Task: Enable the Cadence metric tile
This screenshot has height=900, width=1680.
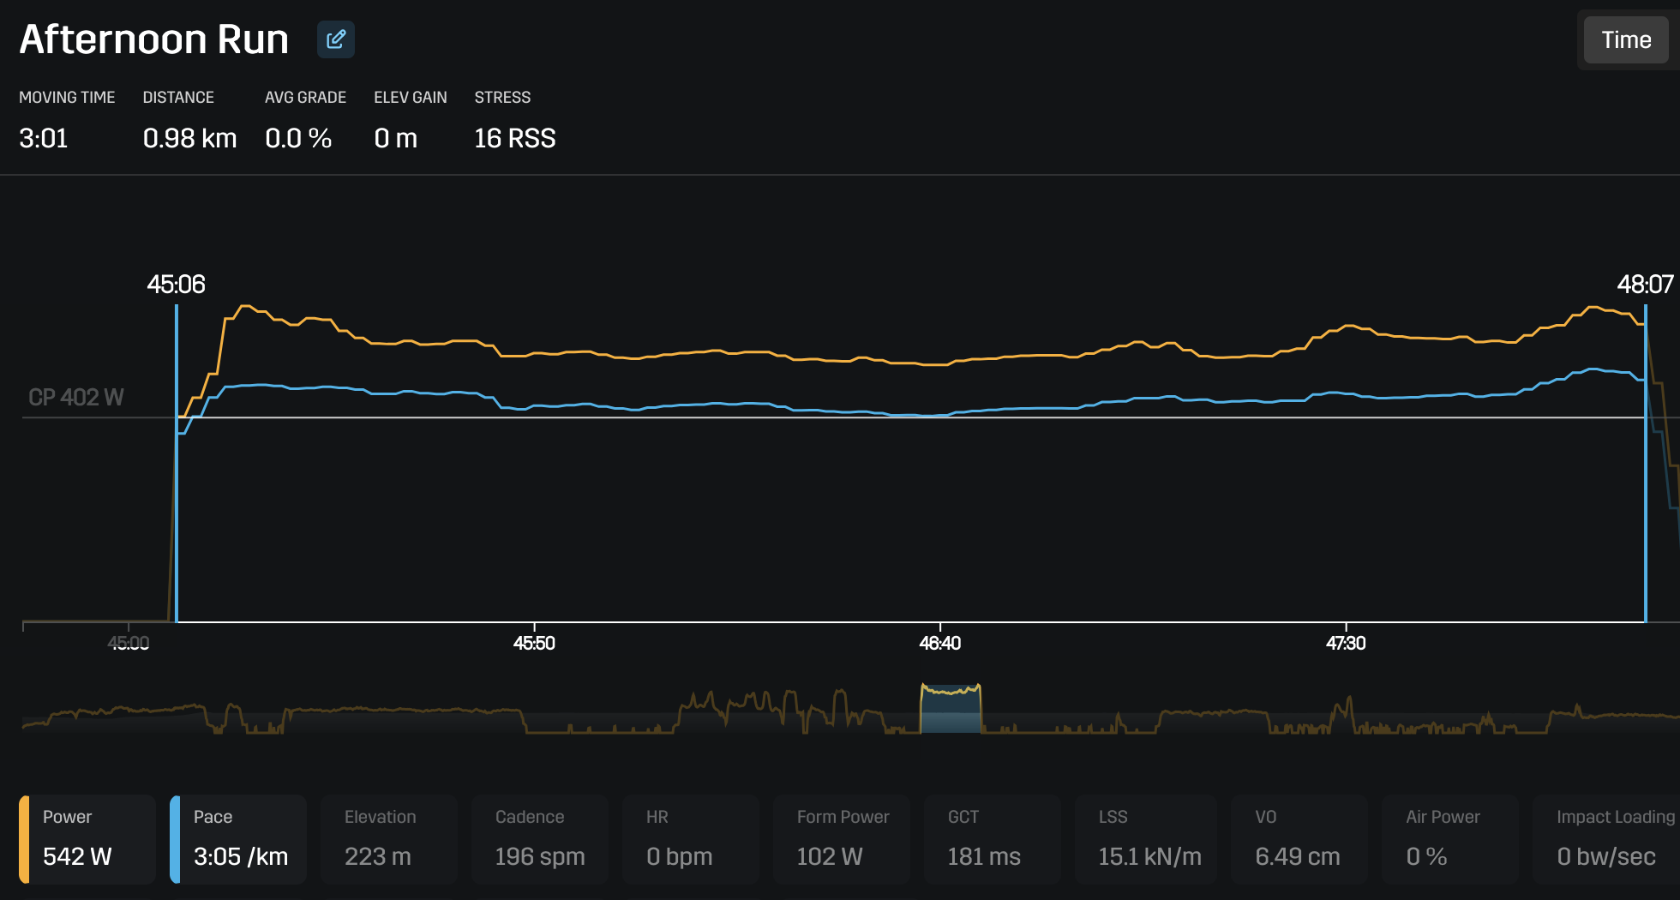Action: [x=540, y=838]
